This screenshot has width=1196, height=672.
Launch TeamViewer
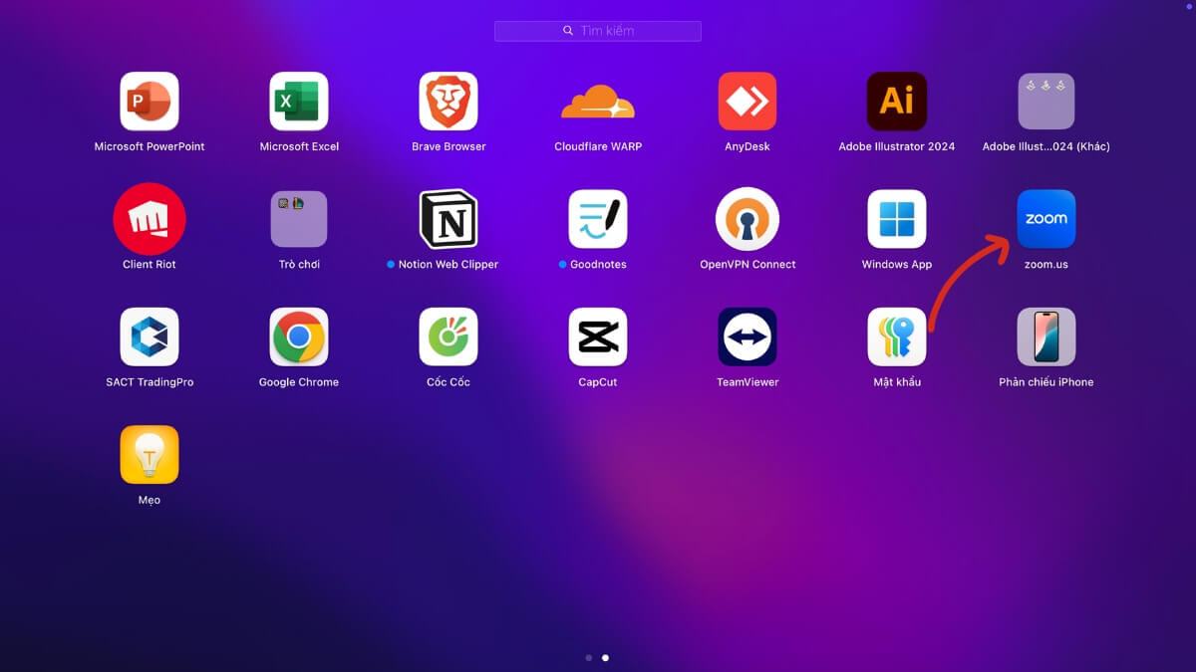[747, 337]
